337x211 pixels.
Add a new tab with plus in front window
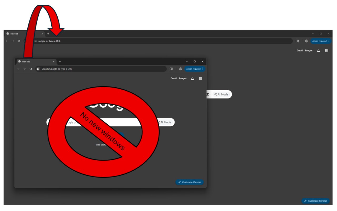tap(60, 61)
